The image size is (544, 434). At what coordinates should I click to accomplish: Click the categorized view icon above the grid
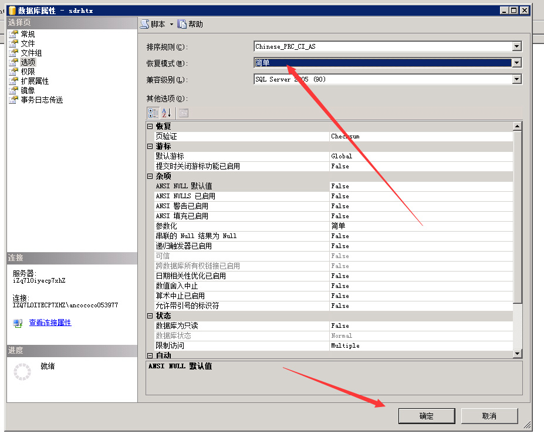coord(153,113)
